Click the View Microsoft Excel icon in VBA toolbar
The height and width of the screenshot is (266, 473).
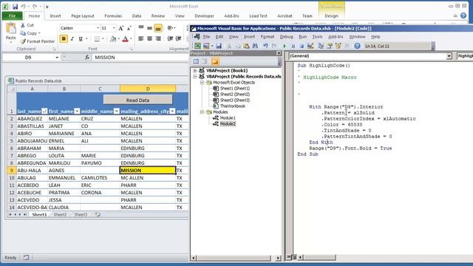tap(197, 46)
